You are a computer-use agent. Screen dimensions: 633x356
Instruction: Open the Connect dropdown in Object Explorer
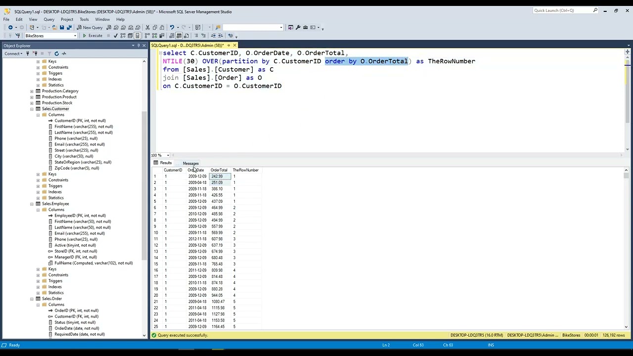pyautogui.click(x=13, y=53)
